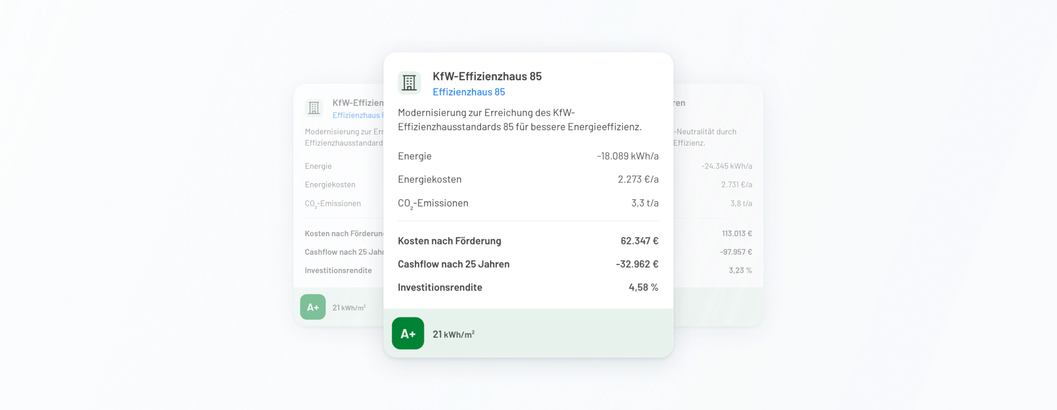Click the 113.013 € value on the right card

737,234
